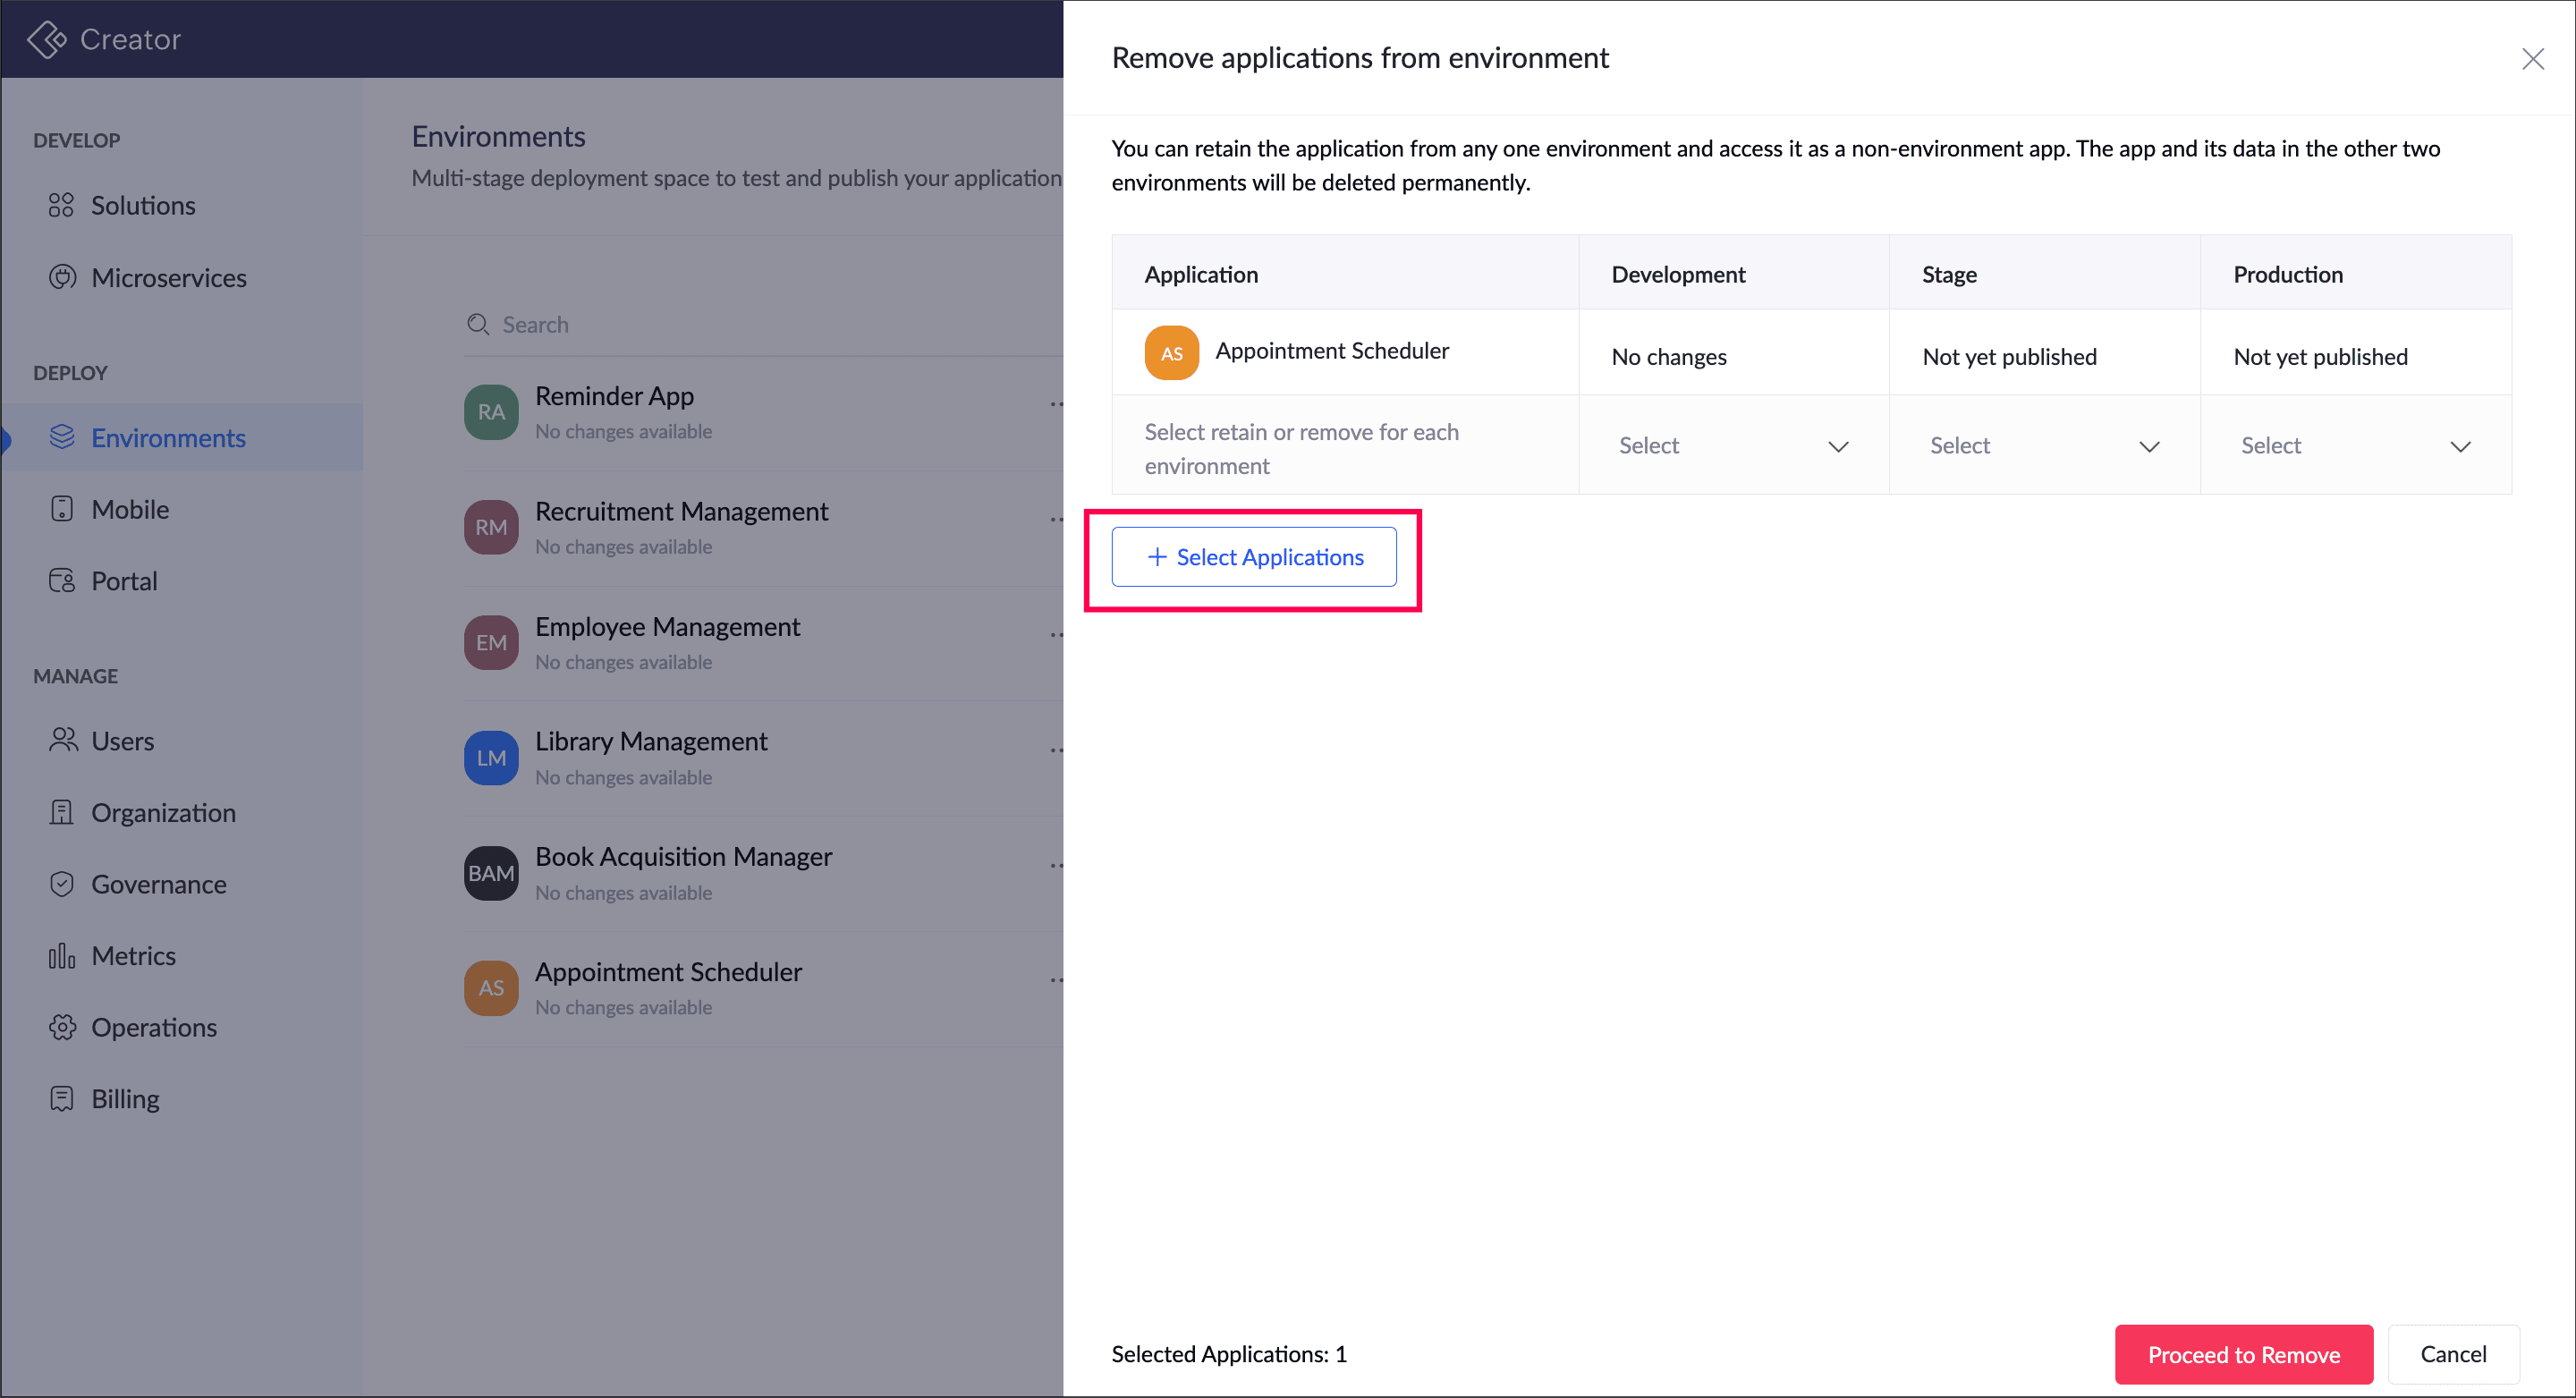
Task: Click the Operations gear icon
Action: point(62,1027)
